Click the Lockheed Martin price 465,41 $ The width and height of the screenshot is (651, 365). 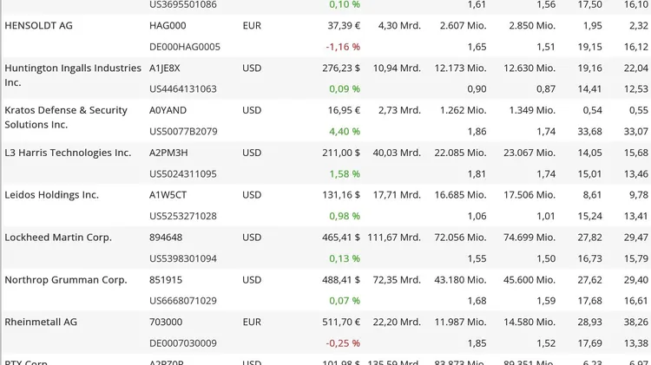click(341, 238)
